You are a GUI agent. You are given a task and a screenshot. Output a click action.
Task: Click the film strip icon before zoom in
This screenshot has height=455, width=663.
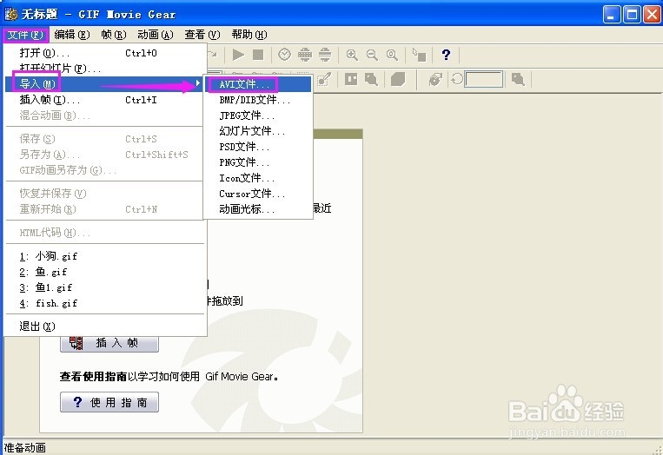coord(325,55)
